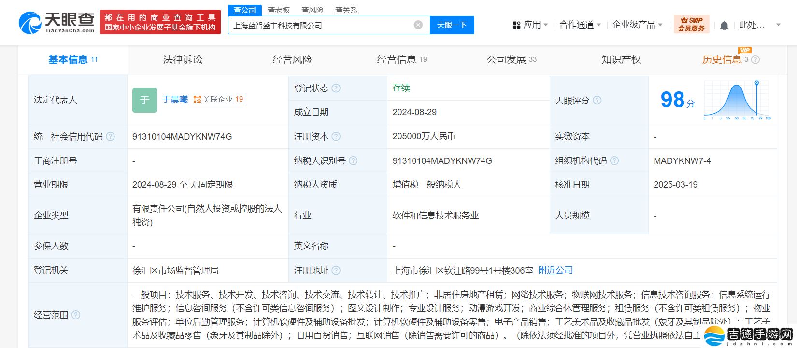Select 登记状态 value 存续

click(401, 87)
